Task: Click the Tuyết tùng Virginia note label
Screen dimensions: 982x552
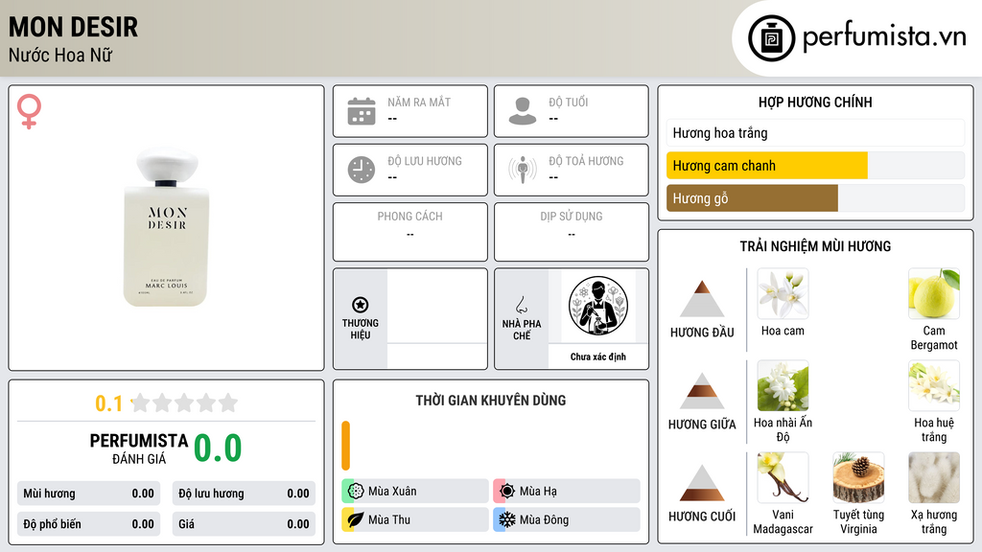Action: [x=858, y=521]
